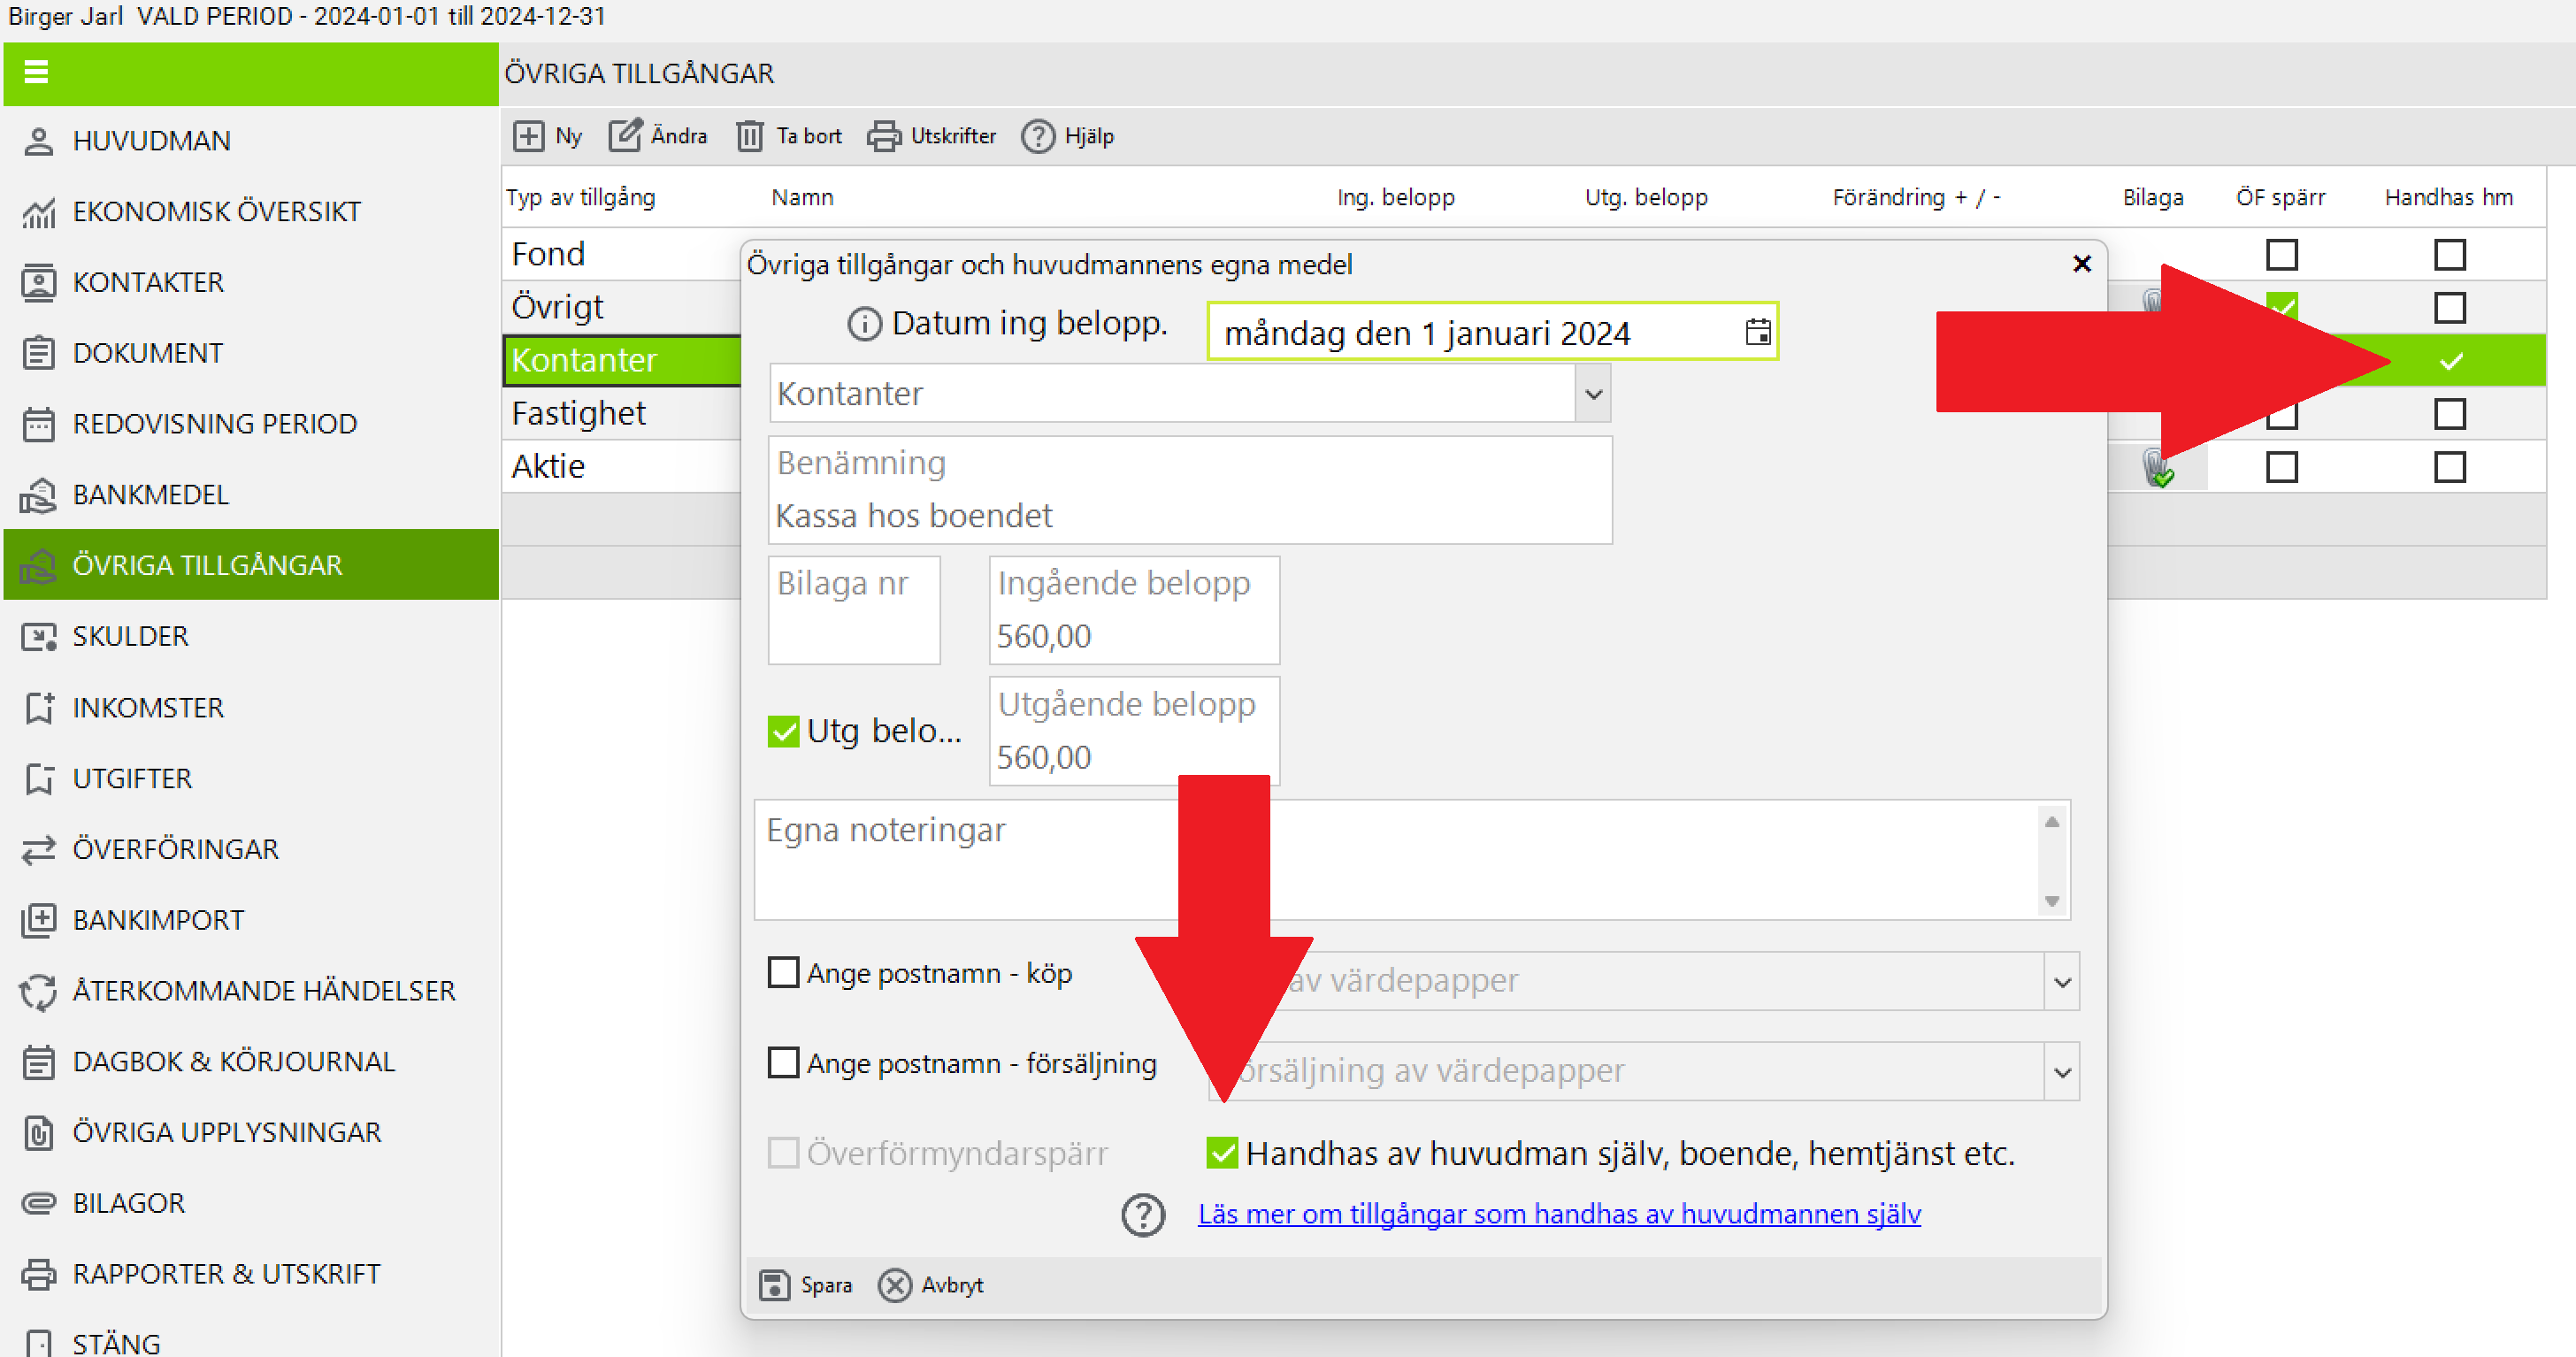Image resolution: width=2576 pixels, height=1357 pixels.
Task: Click the Ta bort trash icon
Action: coord(750,136)
